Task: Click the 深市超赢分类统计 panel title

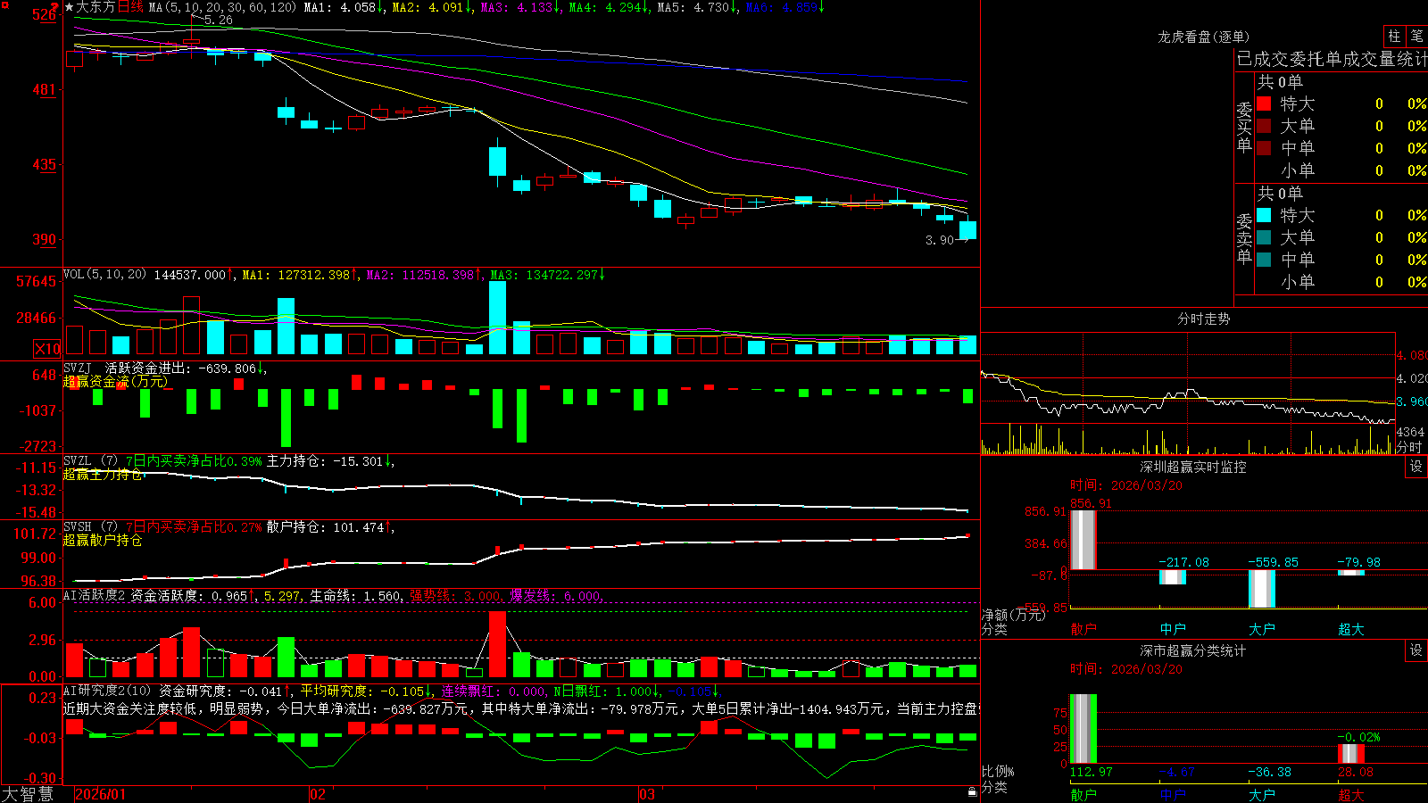Action: (1193, 650)
